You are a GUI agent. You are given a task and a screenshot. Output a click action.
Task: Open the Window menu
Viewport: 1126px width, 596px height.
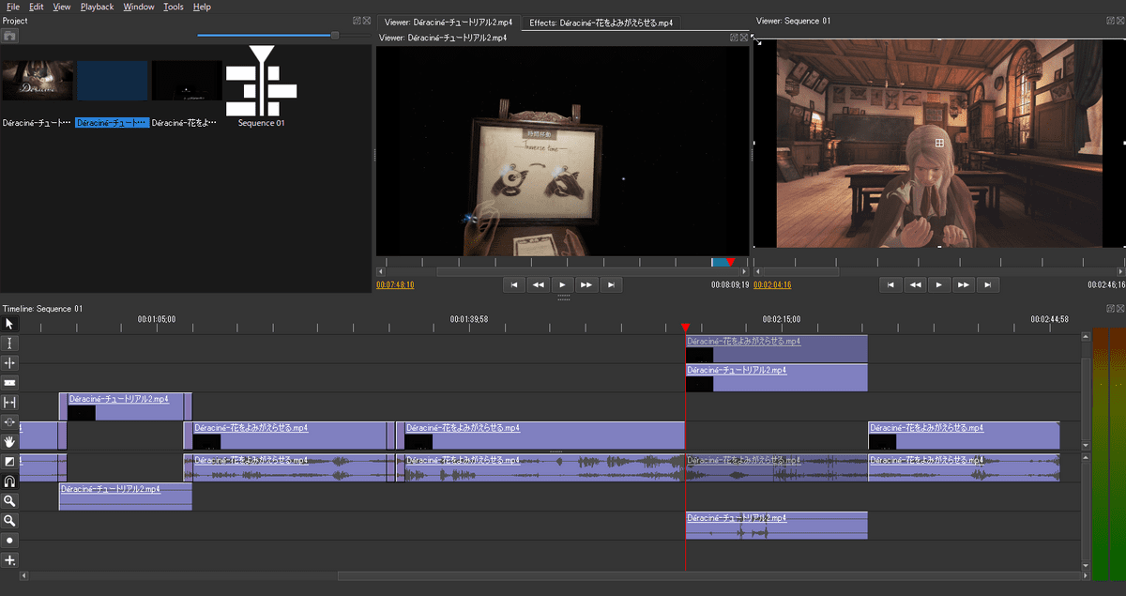tap(138, 7)
